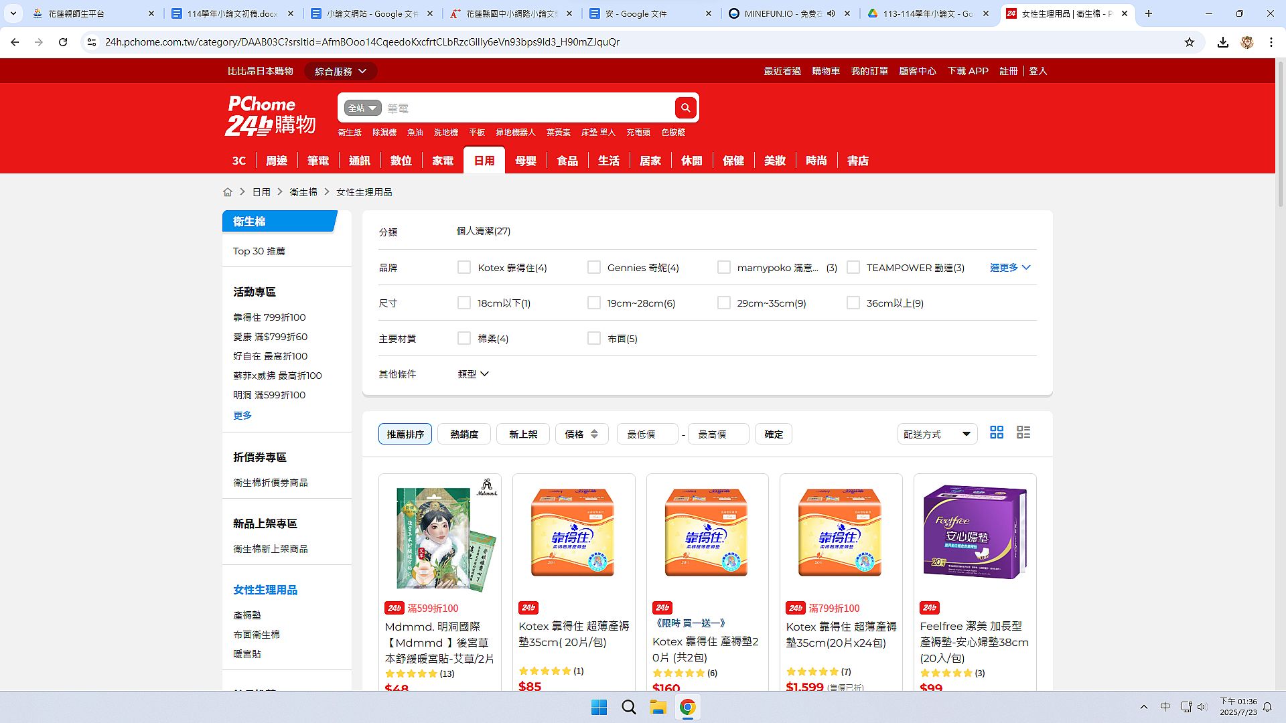
Task: Open the 配送方式 dropdown
Action: [x=936, y=434]
